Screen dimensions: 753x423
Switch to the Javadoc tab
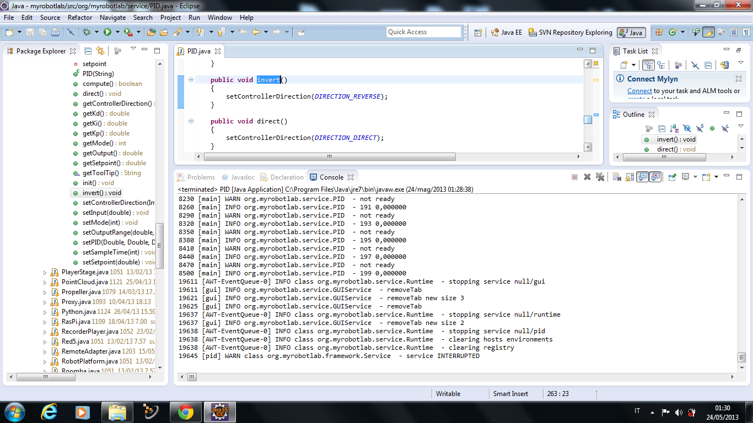239,177
